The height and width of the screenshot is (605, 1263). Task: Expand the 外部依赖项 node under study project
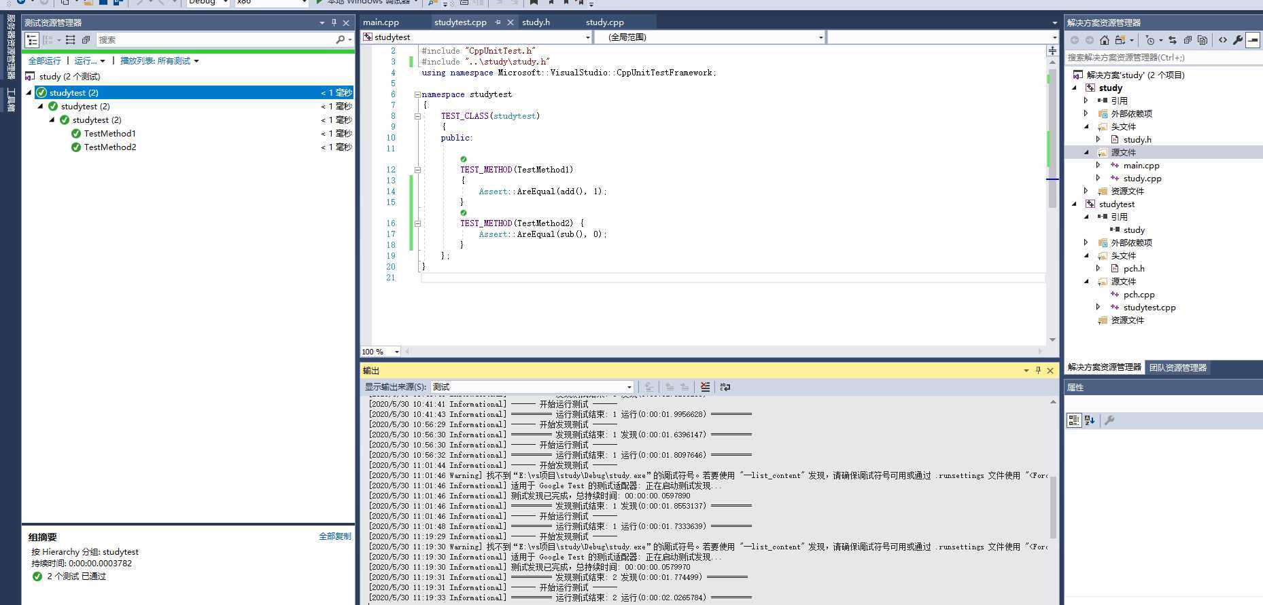(1086, 114)
